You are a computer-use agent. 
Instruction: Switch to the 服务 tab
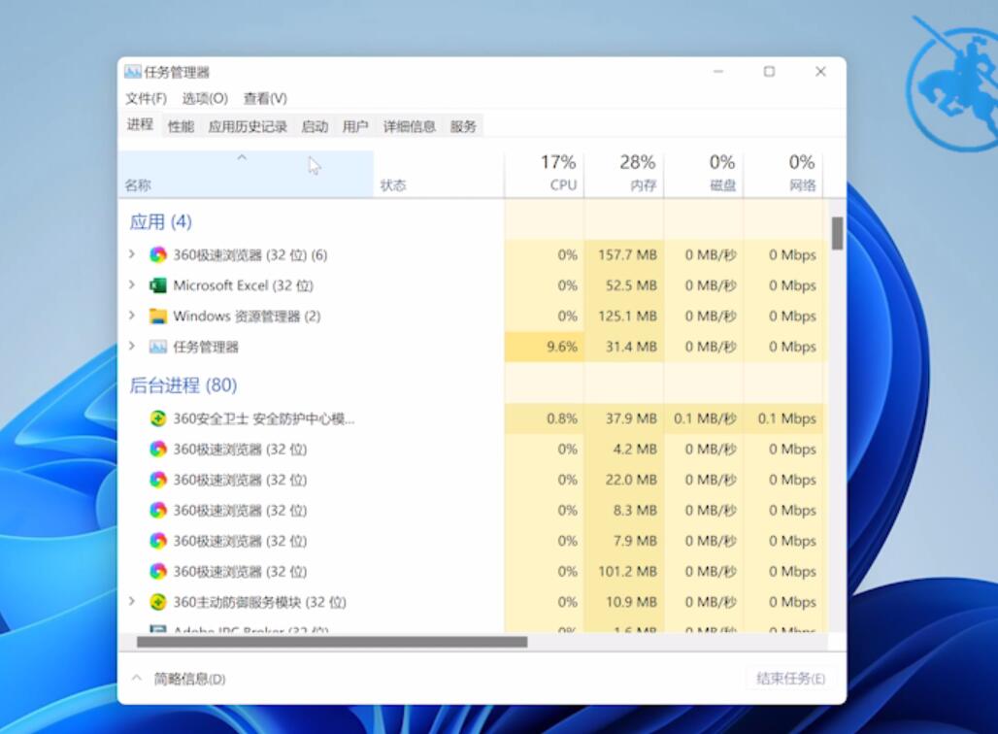point(463,126)
